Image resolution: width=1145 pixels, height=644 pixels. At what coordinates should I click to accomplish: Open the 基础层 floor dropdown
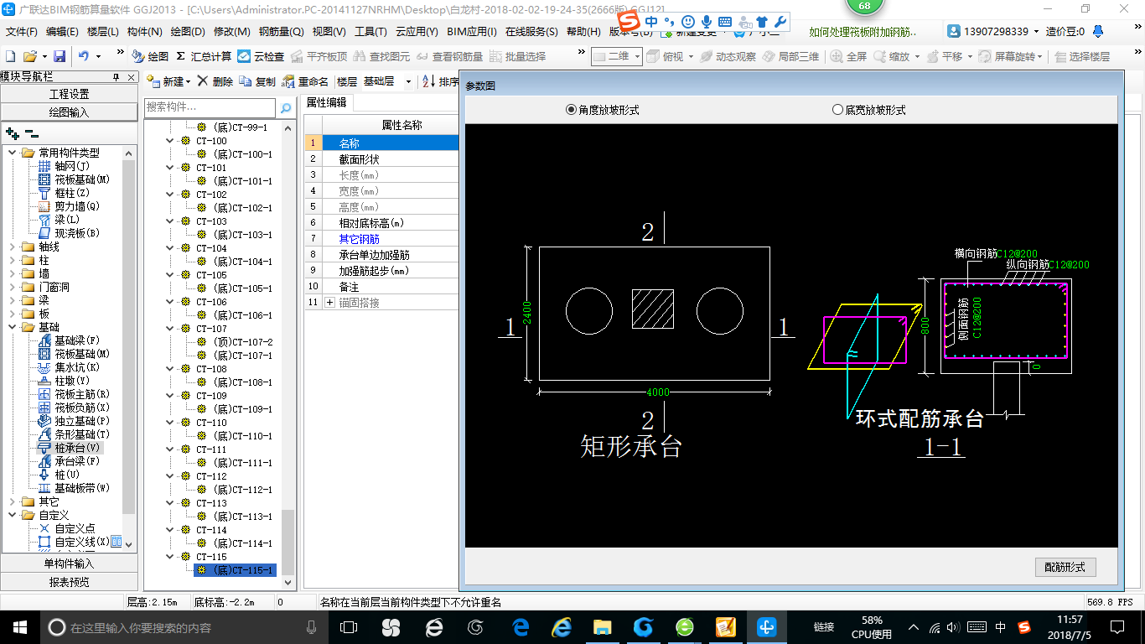(x=408, y=82)
